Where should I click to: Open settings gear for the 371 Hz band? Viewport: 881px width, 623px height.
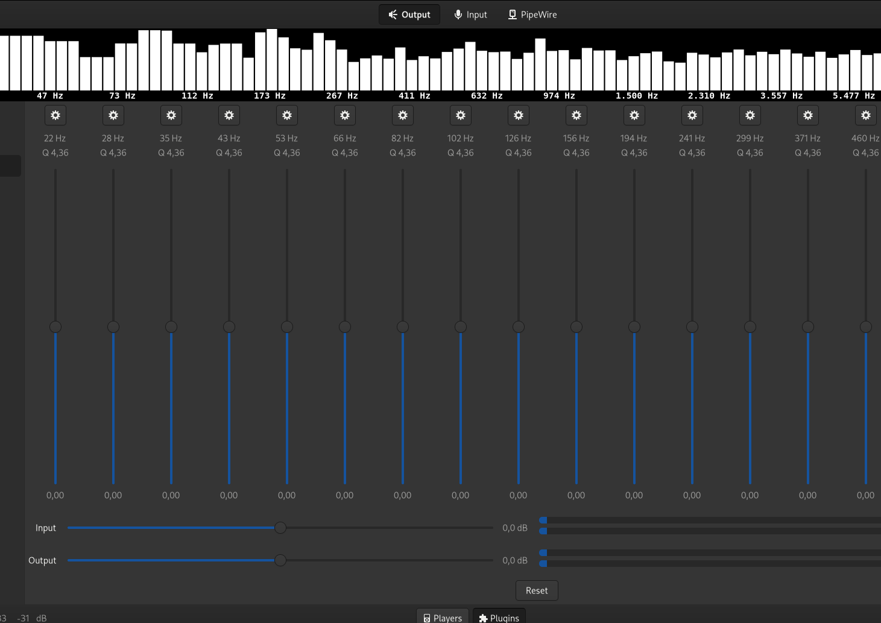tap(808, 115)
